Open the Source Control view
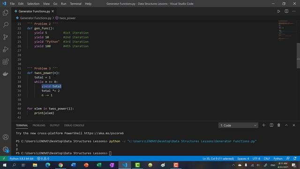This screenshot has width=300, height=169. coord(6,37)
